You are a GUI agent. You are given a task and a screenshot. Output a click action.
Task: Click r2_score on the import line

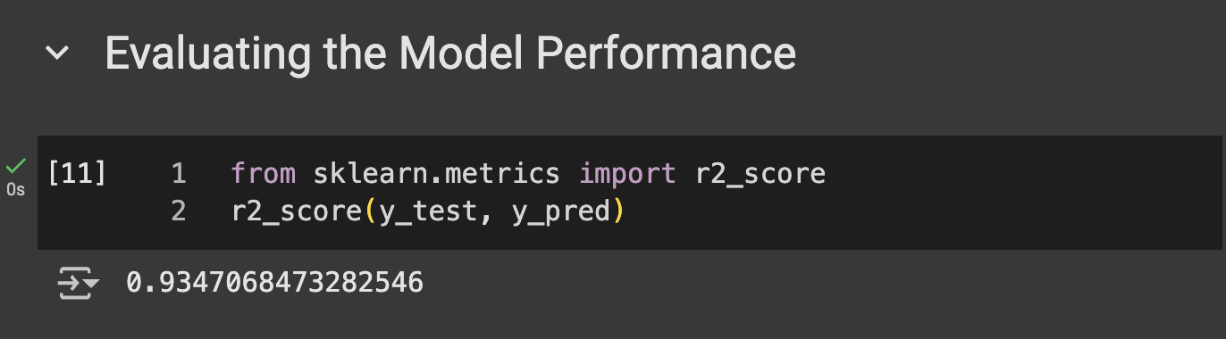pos(760,174)
